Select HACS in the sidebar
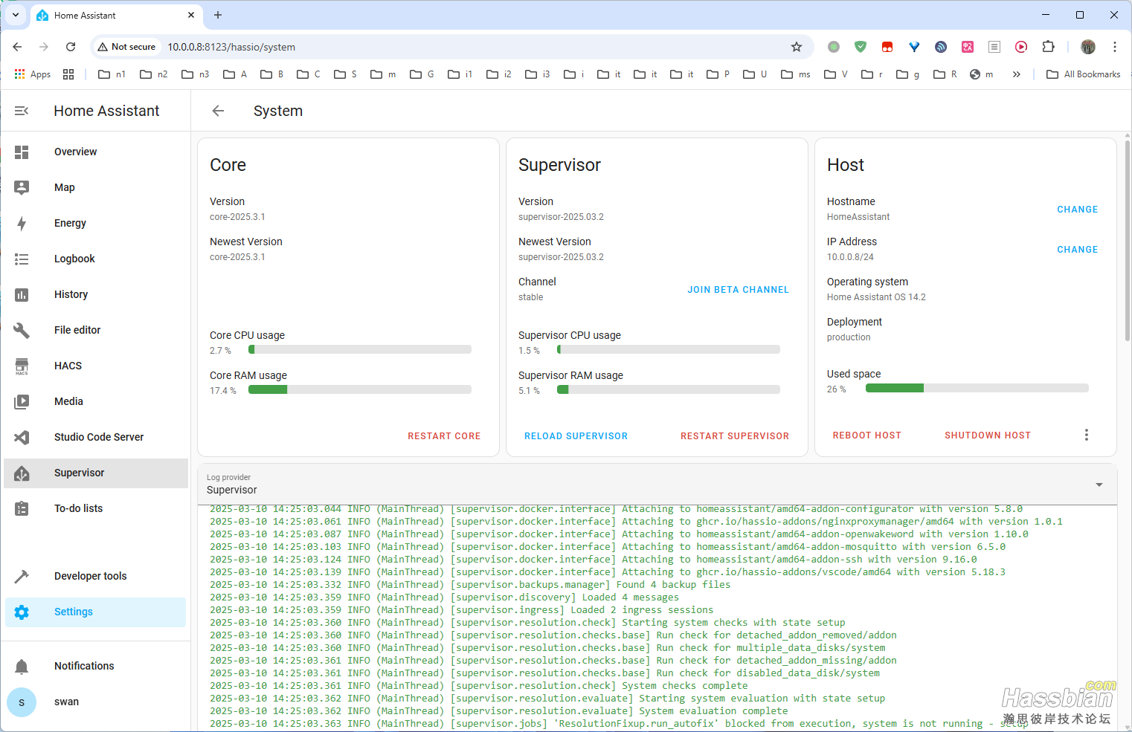Screen dimensions: 1132x732 point(68,366)
